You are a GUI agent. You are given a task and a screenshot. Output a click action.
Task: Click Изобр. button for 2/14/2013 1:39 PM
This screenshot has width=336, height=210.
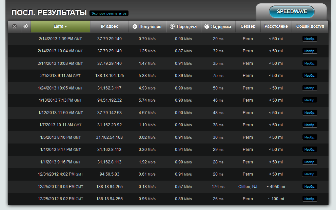click(310, 39)
